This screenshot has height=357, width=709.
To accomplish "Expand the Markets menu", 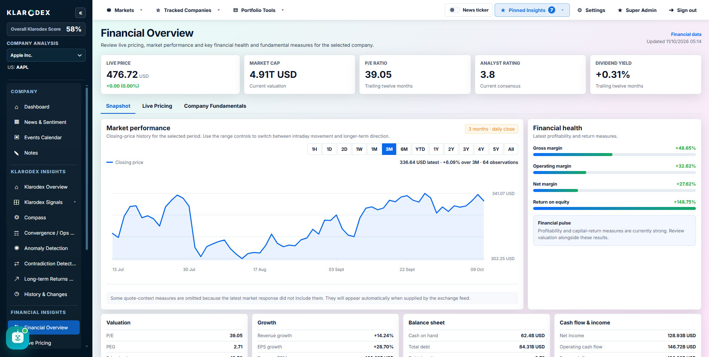I will coord(125,10).
